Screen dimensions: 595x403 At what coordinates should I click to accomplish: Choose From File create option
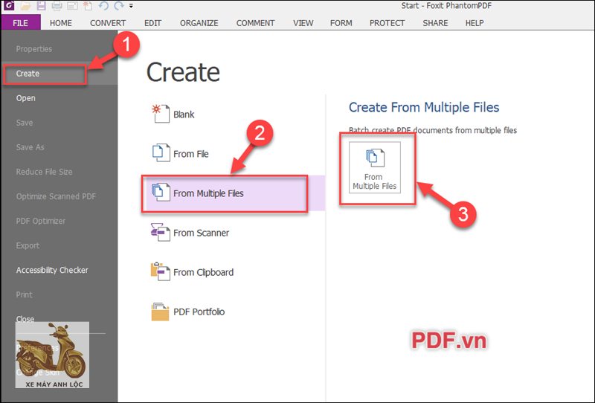pyautogui.click(x=190, y=154)
